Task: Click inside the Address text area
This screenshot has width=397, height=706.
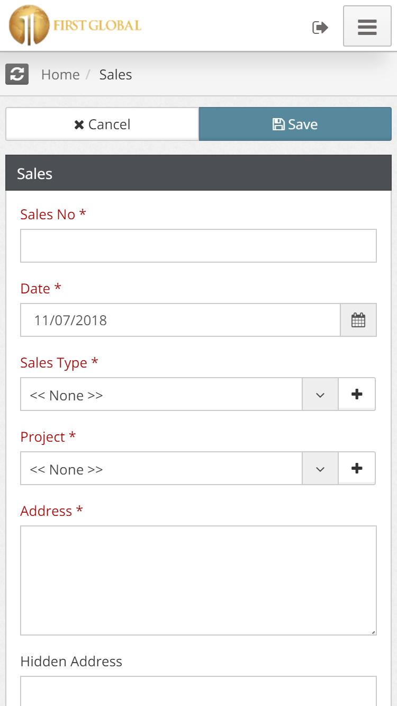Action: tap(198, 580)
